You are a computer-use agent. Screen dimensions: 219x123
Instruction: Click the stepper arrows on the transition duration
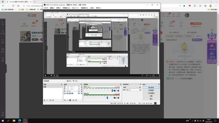[140, 90]
